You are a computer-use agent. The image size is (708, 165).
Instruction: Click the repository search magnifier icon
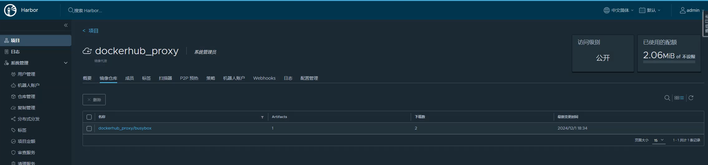coord(667,98)
